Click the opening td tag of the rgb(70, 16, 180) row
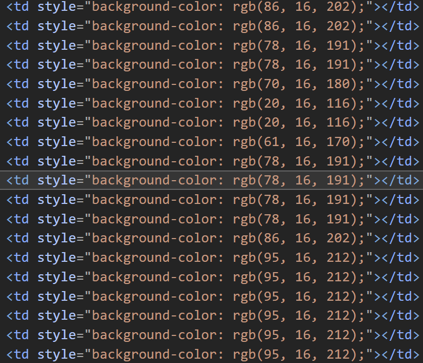This screenshot has width=423, height=363. click(x=17, y=84)
